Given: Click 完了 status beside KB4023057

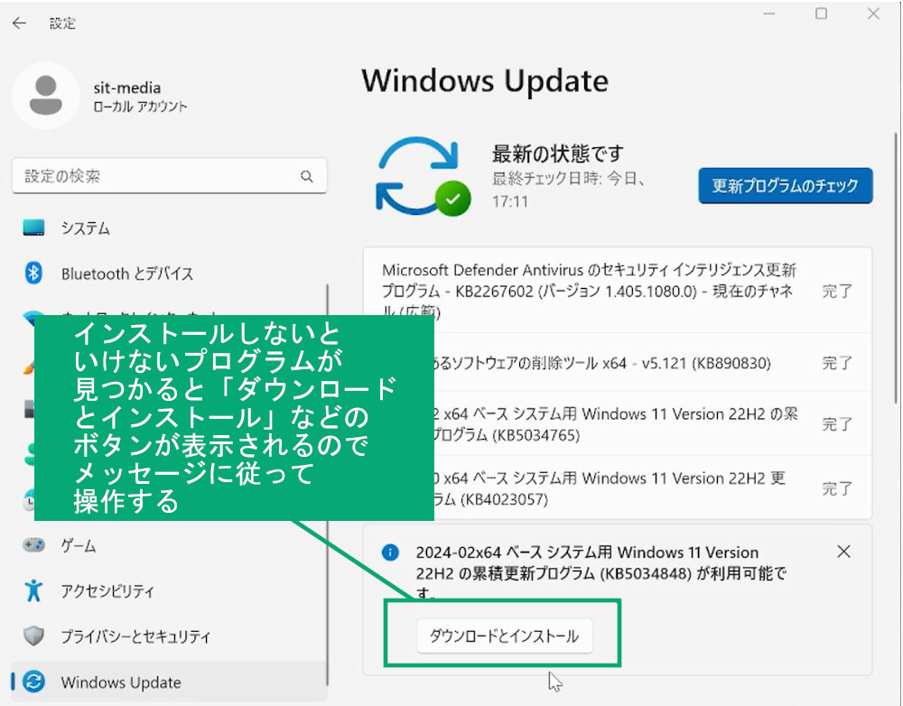Looking at the screenshot, I should pos(837,488).
